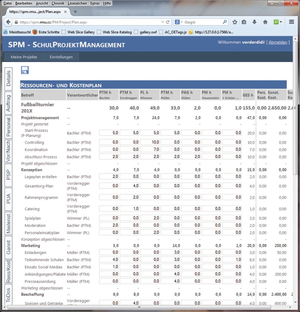Switch to the PUA side tab
This screenshot has height=312, width=300.
(8, 199)
